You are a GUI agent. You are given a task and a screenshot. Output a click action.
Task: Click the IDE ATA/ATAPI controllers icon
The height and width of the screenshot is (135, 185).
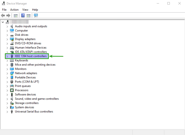(12, 52)
